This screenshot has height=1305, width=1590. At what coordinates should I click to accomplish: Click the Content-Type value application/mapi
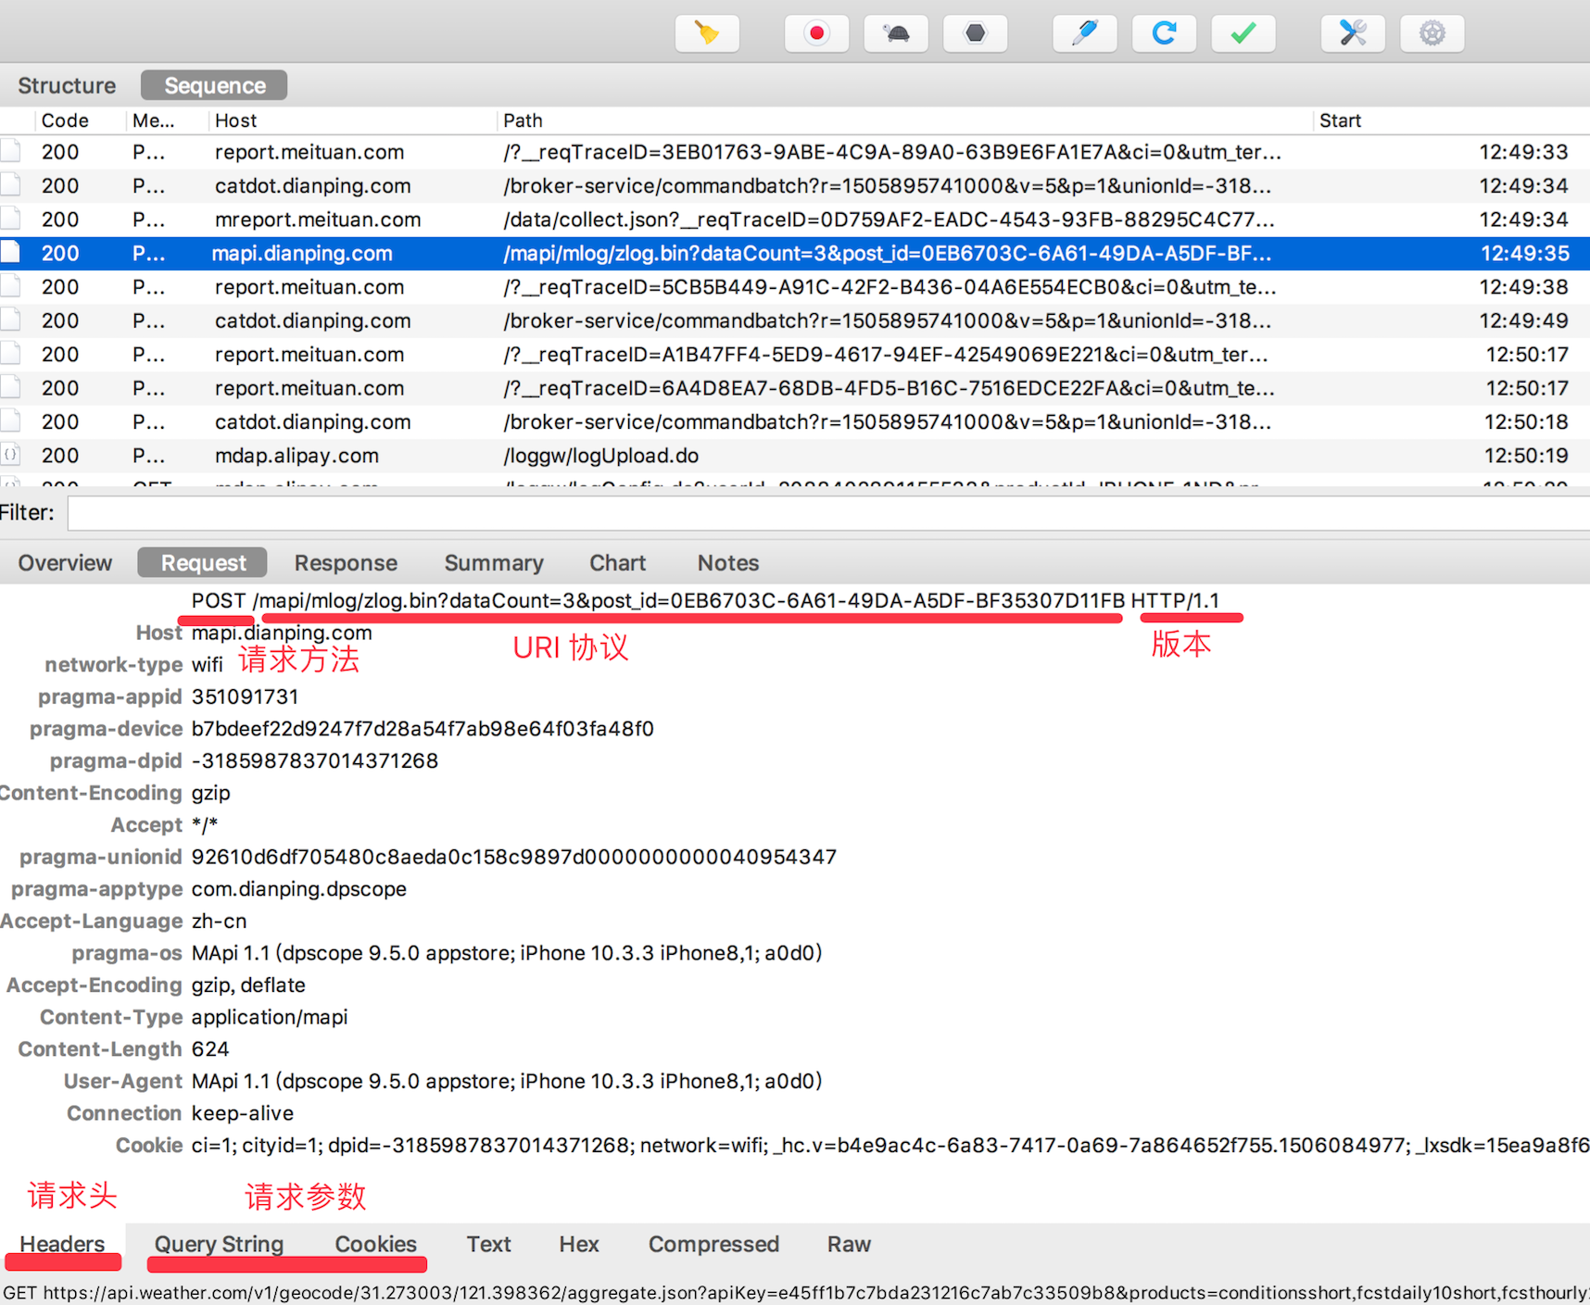270,1017
